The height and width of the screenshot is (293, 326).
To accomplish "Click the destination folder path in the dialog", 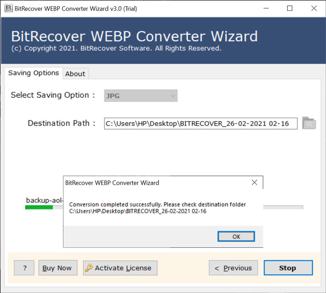I will 138,211.
